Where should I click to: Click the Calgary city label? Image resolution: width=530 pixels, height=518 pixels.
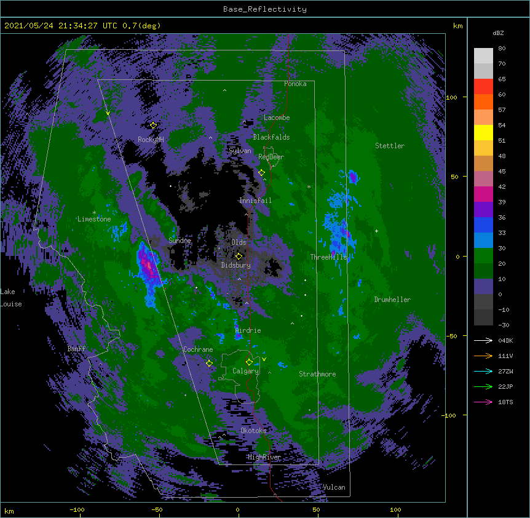coord(245,371)
